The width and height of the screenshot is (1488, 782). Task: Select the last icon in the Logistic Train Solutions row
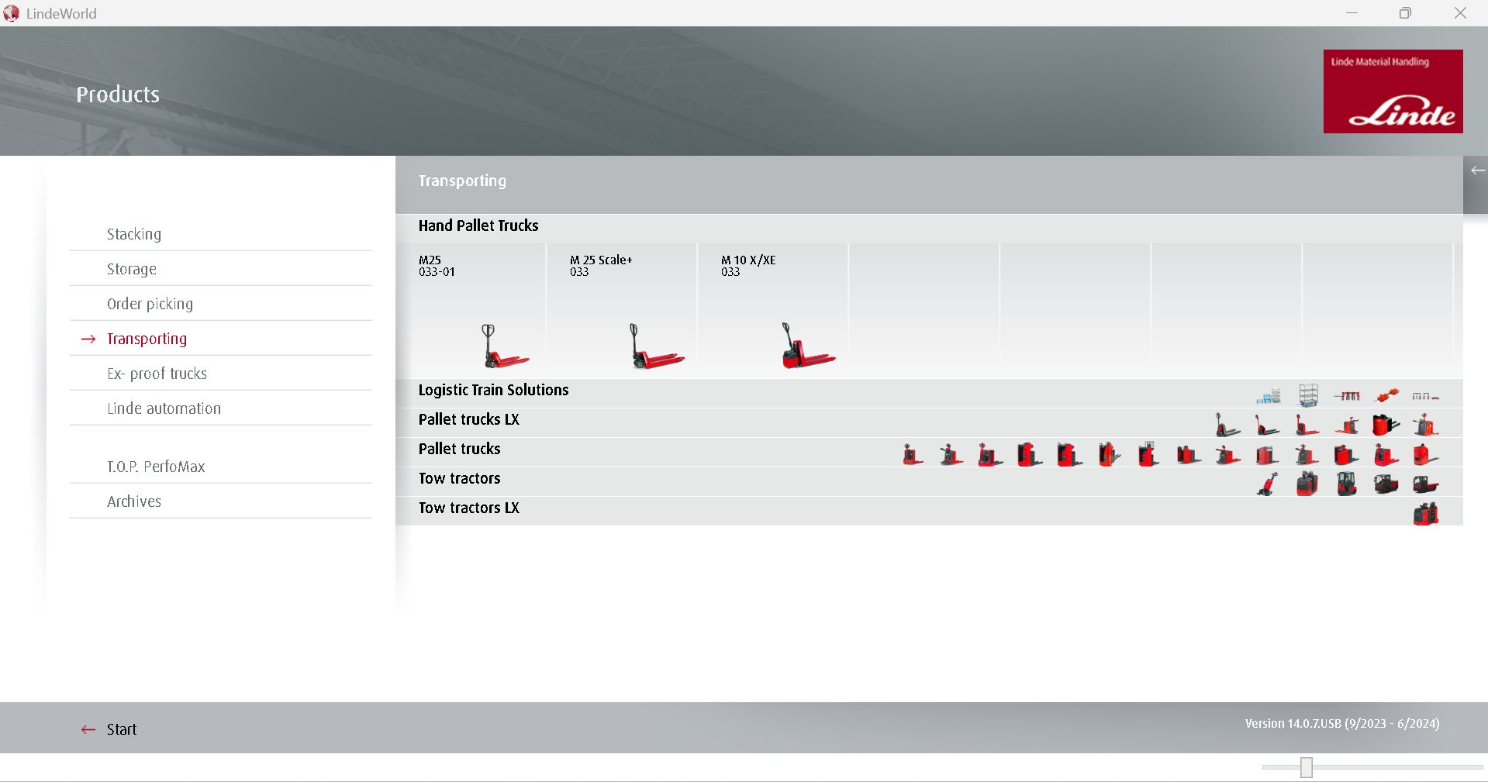(x=1425, y=396)
